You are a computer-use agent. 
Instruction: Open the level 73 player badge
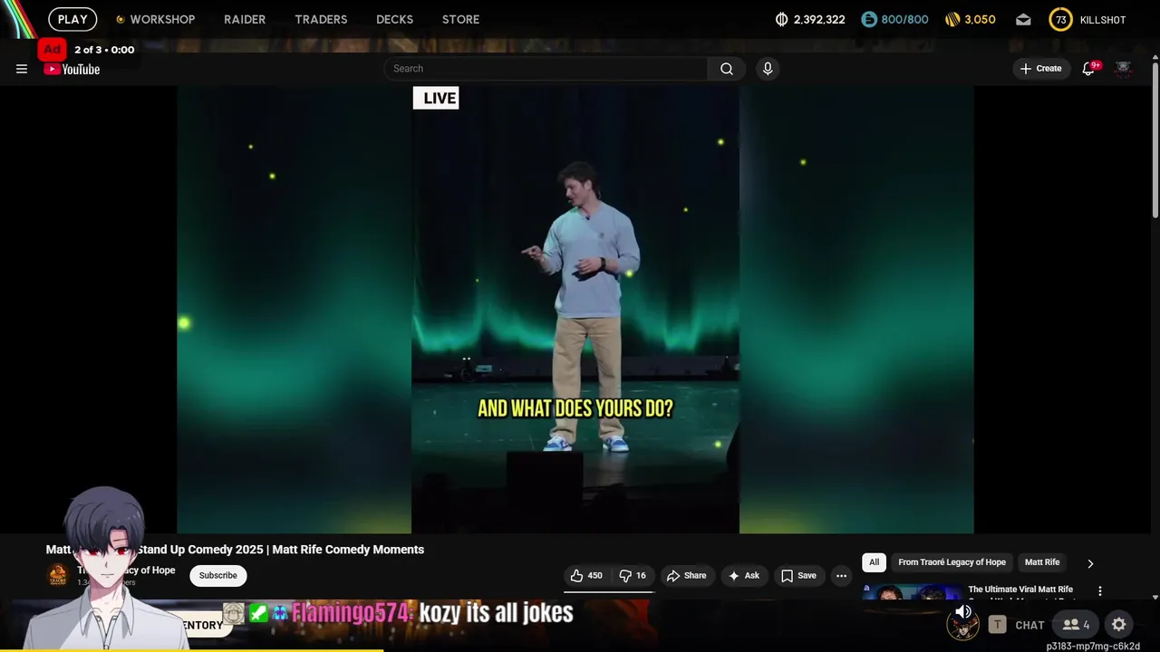tap(1060, 20)
